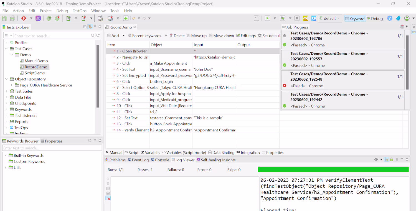This screenshot has width=416, height=211.
Task: Click the Move up button
Action: (x=197, y=35)
